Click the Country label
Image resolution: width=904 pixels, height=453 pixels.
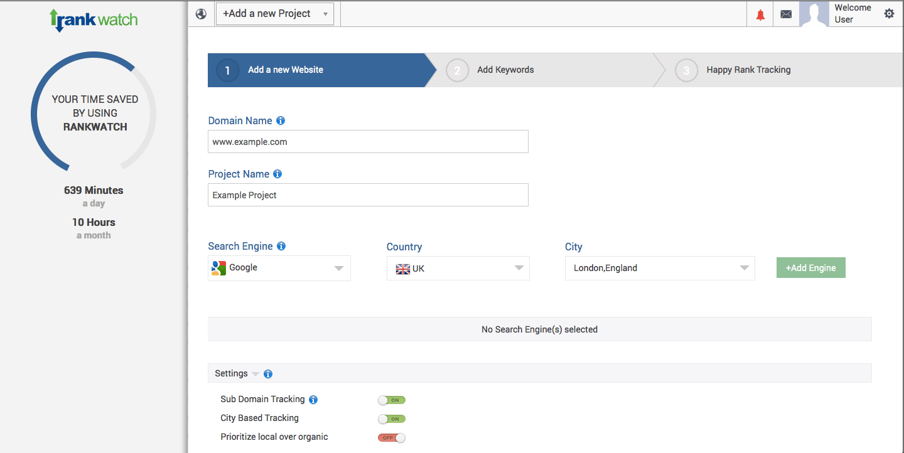pos(404,247)
